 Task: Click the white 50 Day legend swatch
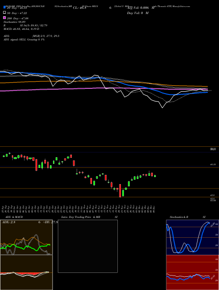[x=4, y=13]
